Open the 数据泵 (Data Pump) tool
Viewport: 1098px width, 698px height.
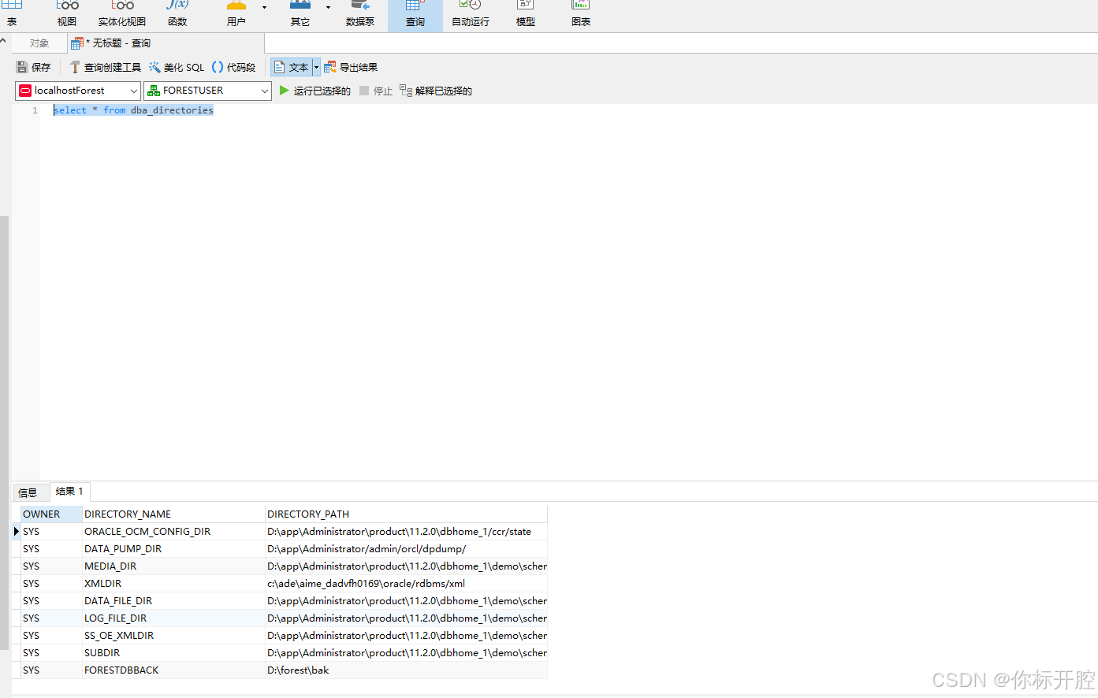(x=360, y=13)
